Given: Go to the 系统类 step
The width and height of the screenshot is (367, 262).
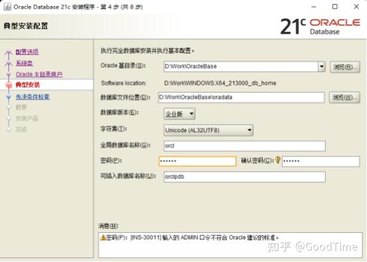Looking at the screenshot, I should 25,63.
